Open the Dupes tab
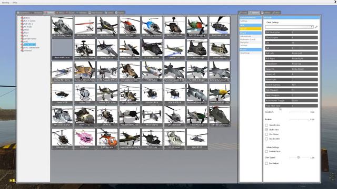 coord(120,13)
